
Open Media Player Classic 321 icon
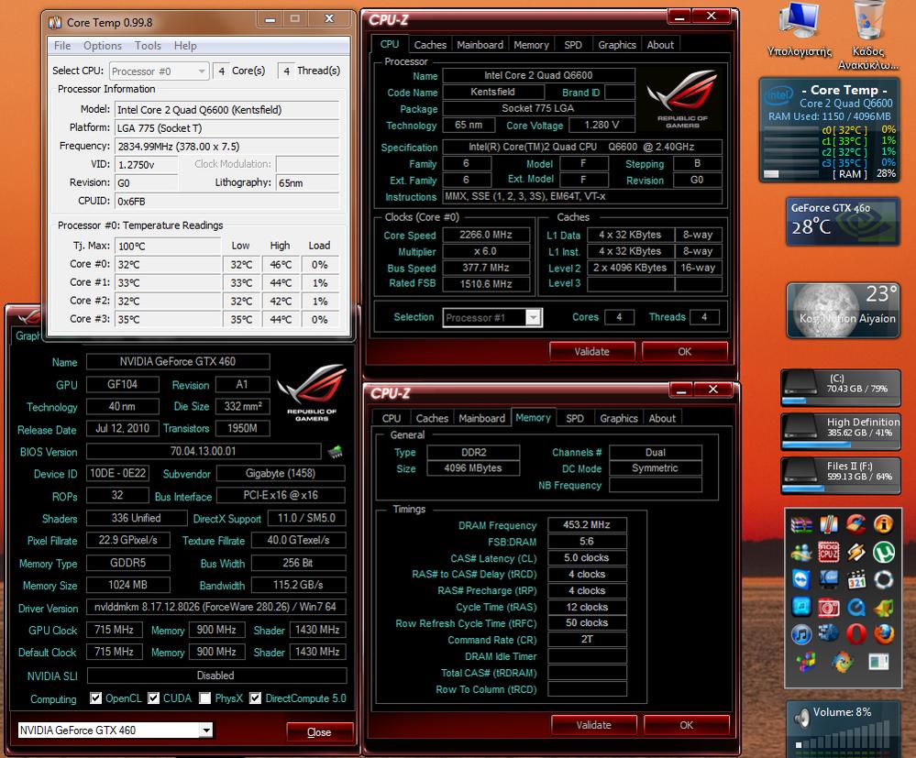855,579
